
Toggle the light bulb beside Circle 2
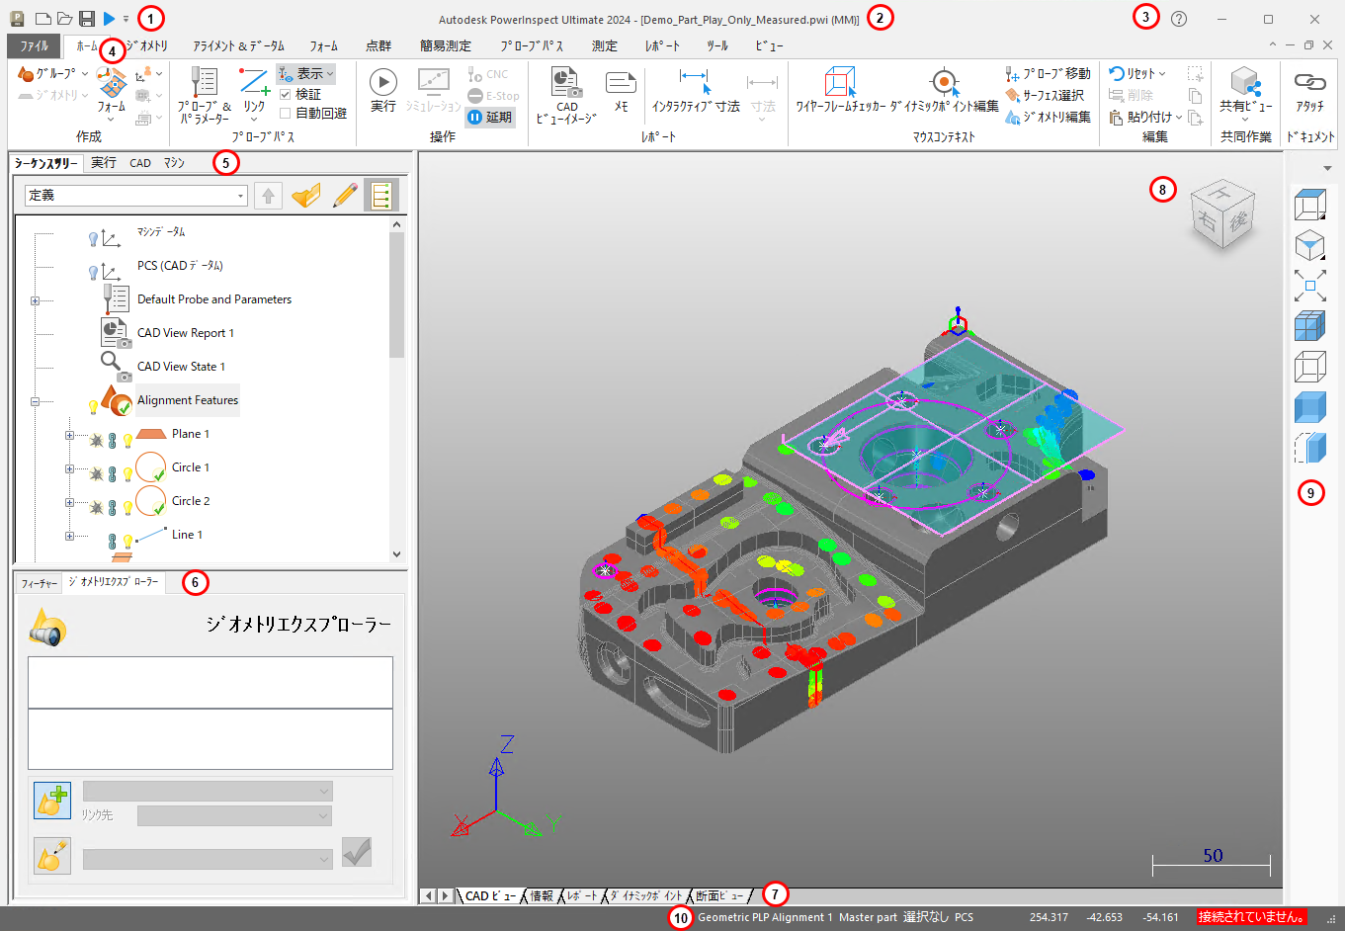point(127,508)
